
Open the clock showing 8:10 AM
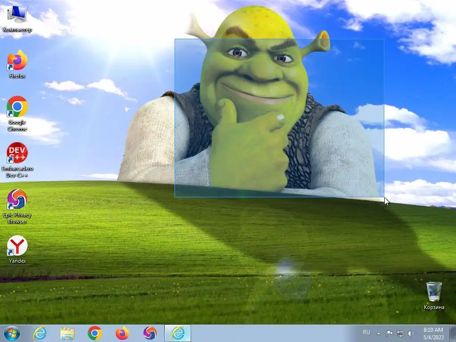(x=433, y=334)
